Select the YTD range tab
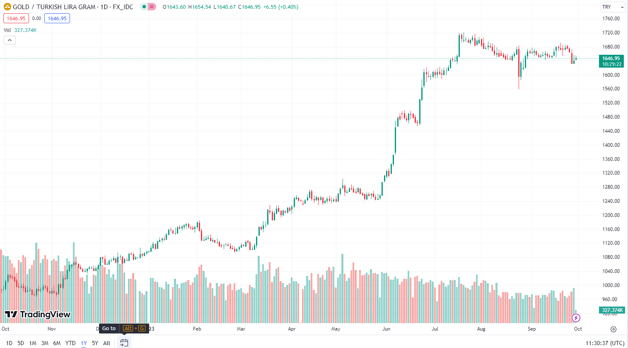 pyautogui.click(x=70, y=343)
